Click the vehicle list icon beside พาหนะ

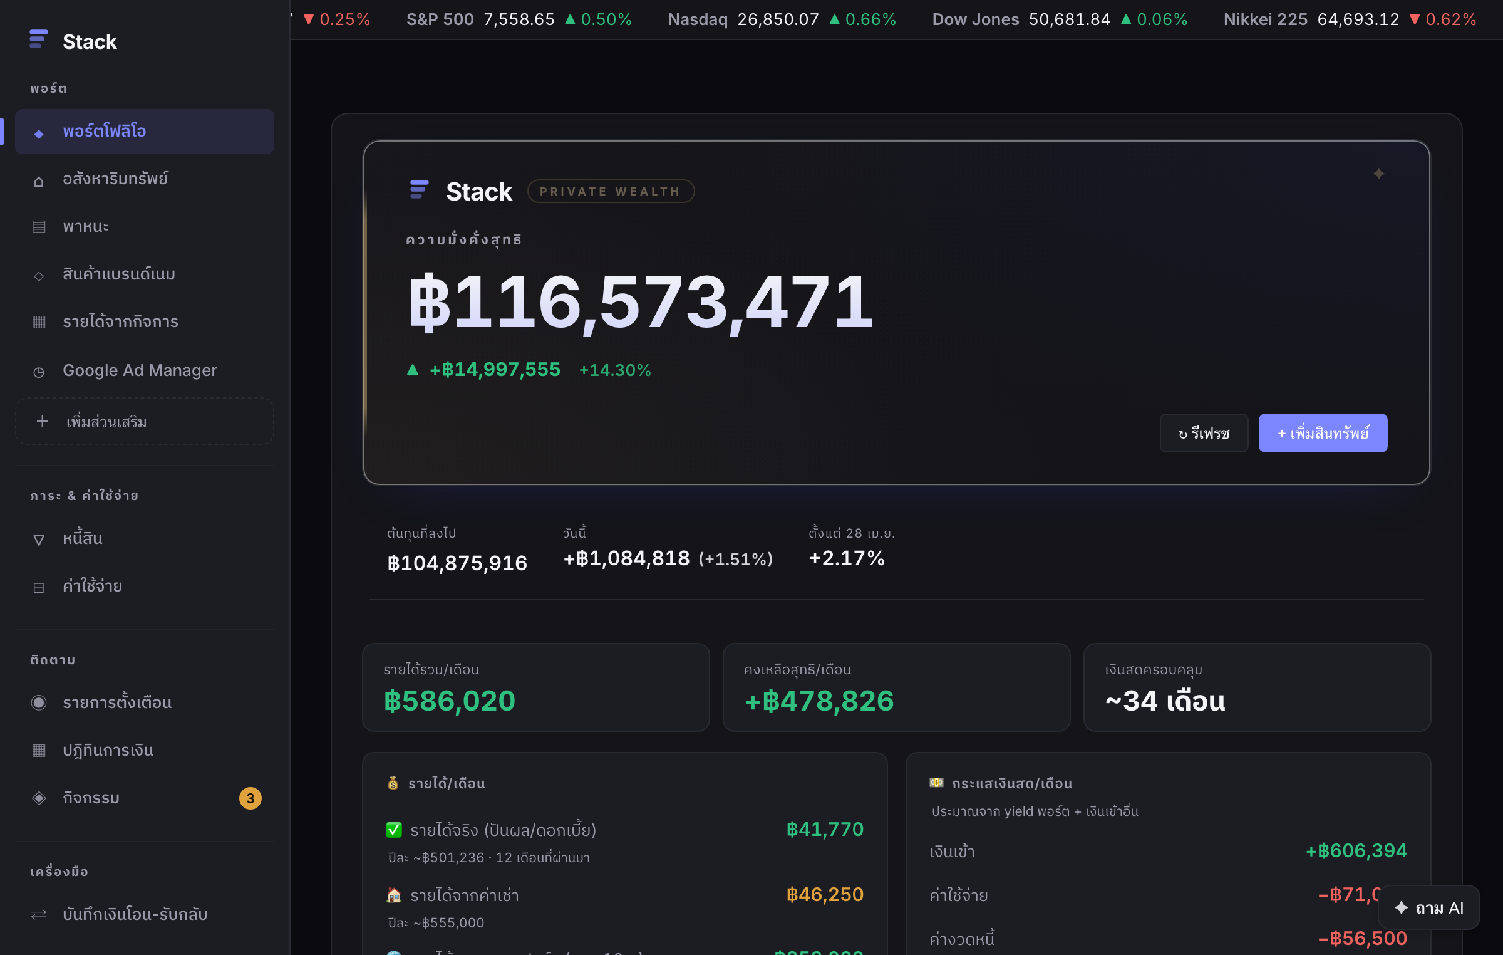point(39,227)
